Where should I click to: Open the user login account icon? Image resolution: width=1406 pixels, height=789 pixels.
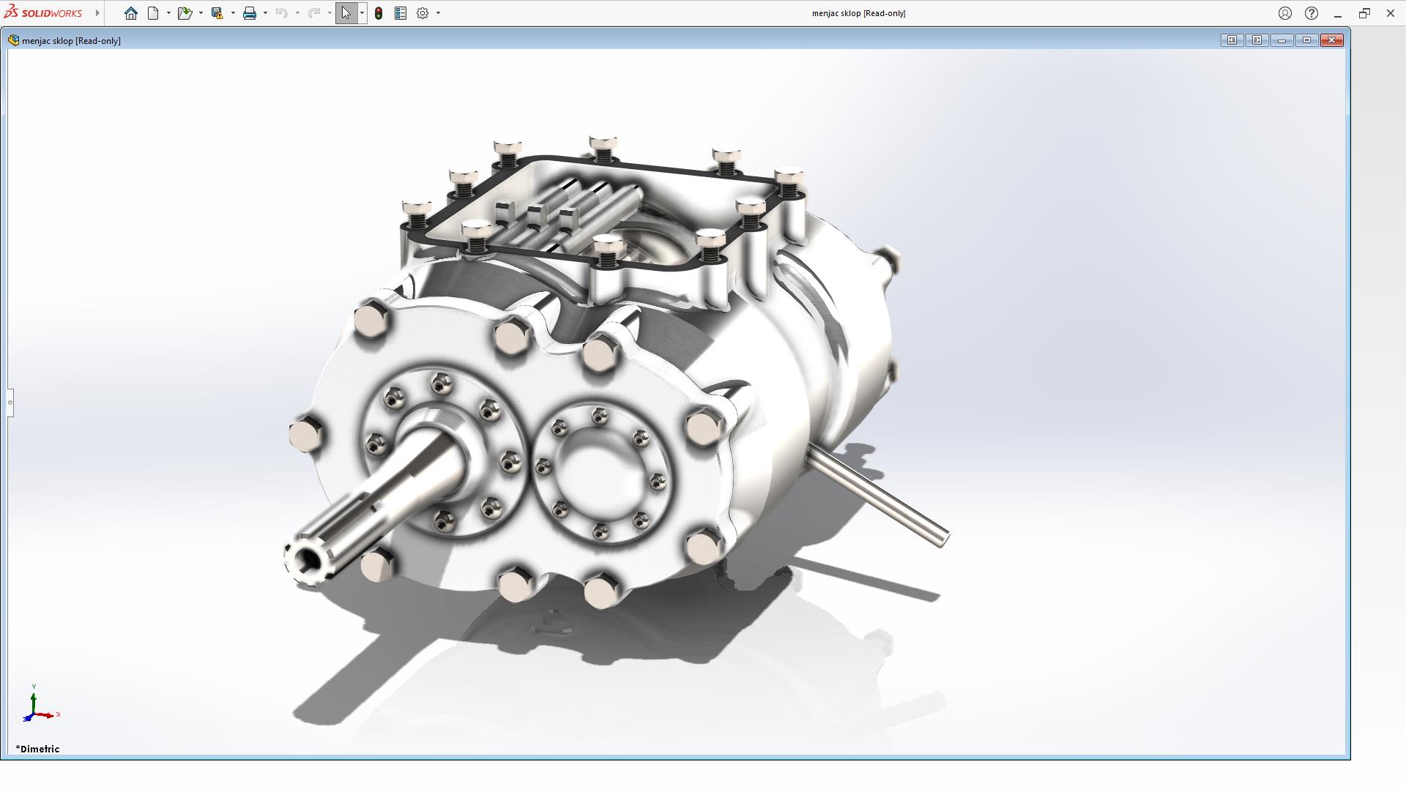[x=1284, y=13]
